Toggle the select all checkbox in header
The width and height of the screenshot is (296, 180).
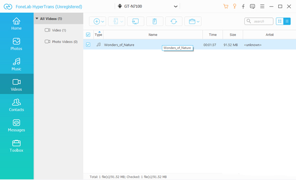coord(88,34)
